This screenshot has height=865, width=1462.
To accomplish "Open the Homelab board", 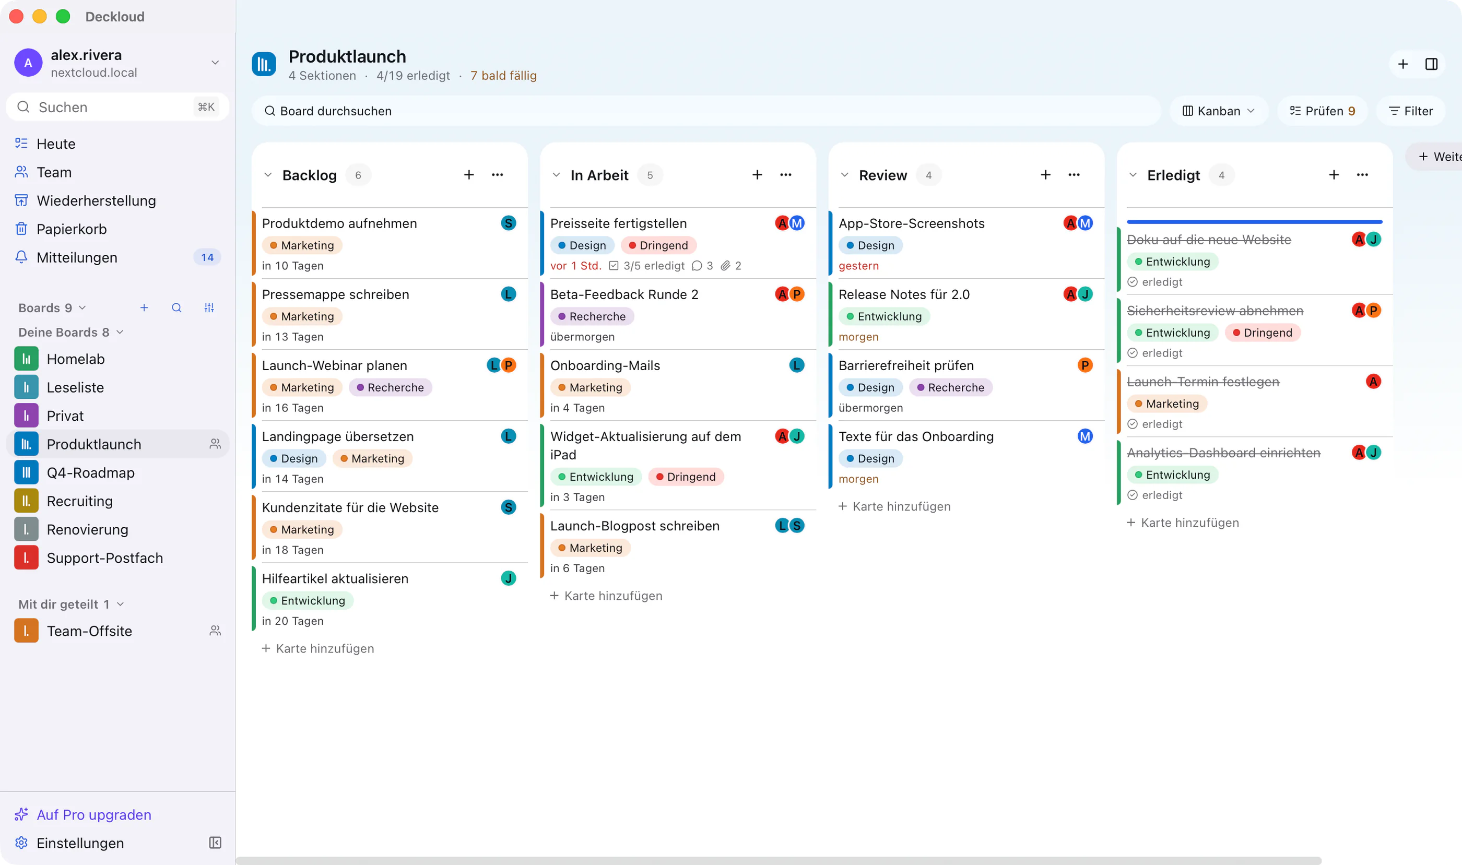I will click(x=117, y=359).
